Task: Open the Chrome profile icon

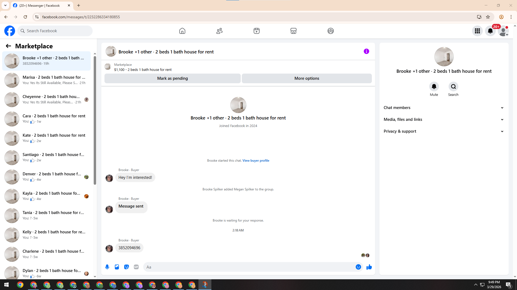Action: click(501, 17)
